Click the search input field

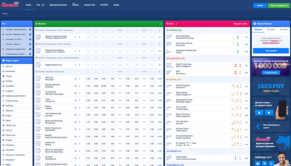15,13
